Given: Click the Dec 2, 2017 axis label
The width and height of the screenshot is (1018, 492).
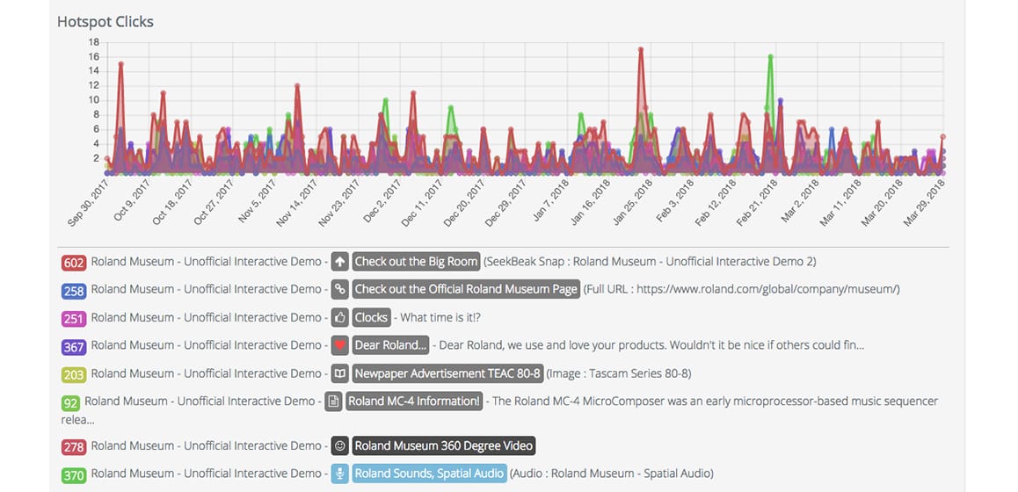Looking at the screenshot, I should click(383, 202).
